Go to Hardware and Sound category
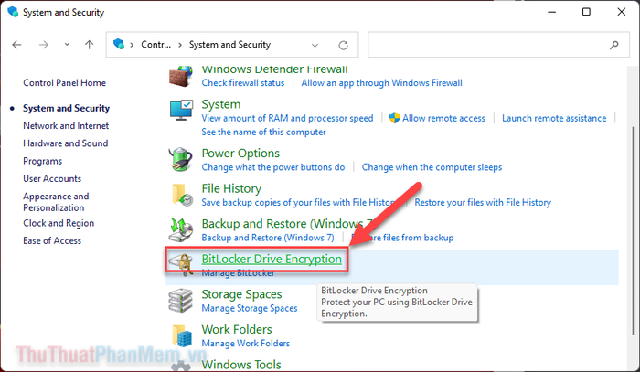Viewport: 640px width, 372px height. pos(65,143)
